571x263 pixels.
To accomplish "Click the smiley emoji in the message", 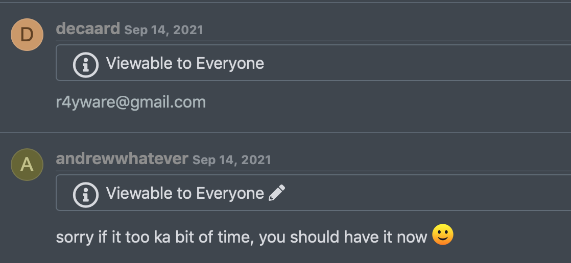I will [443, 234].
